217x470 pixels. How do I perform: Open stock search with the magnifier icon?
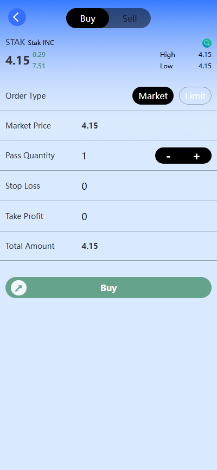pyautogui.click(x=207, y=43)
